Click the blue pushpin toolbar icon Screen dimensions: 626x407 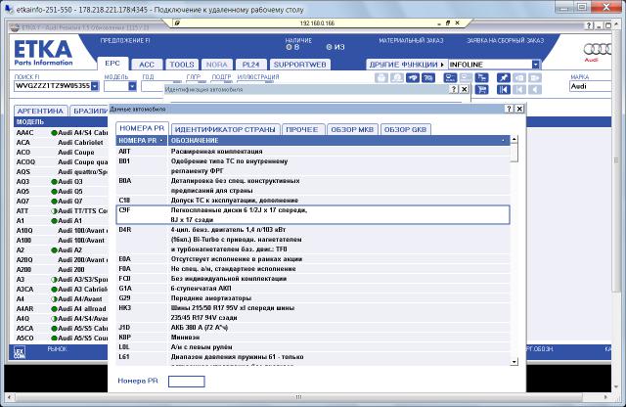click(x=504, y=78)
